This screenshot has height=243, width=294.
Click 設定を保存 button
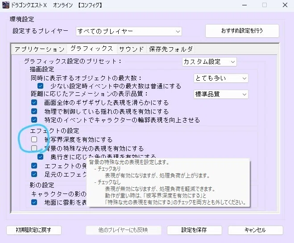point(195,230)
